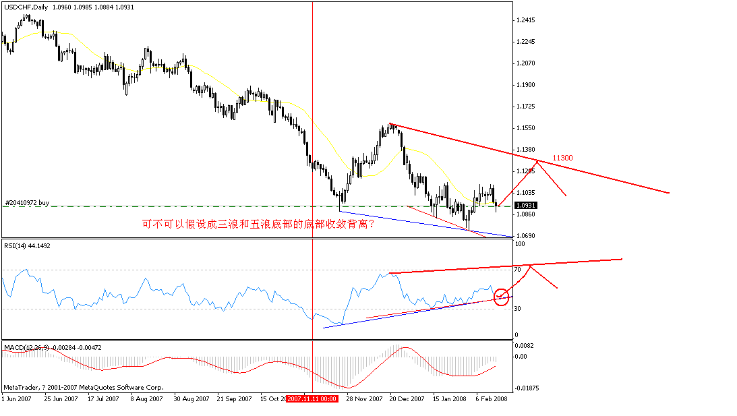Viewport: 737px width, 416px height.
Task: Click the RSI scale level 70
Action: tap(517, 270)
